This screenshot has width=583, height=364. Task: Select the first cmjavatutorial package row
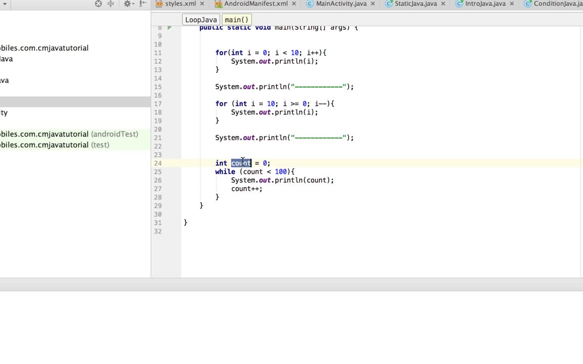tap(44, 48)
